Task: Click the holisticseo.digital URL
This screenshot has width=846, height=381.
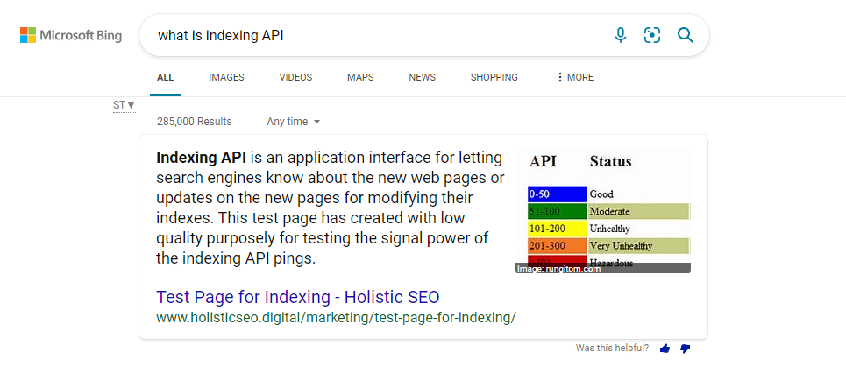Action: tap(336, 317)
